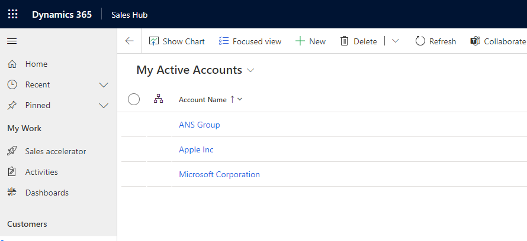
Task: Click the Show Chart icon
Action: [154, 41]
